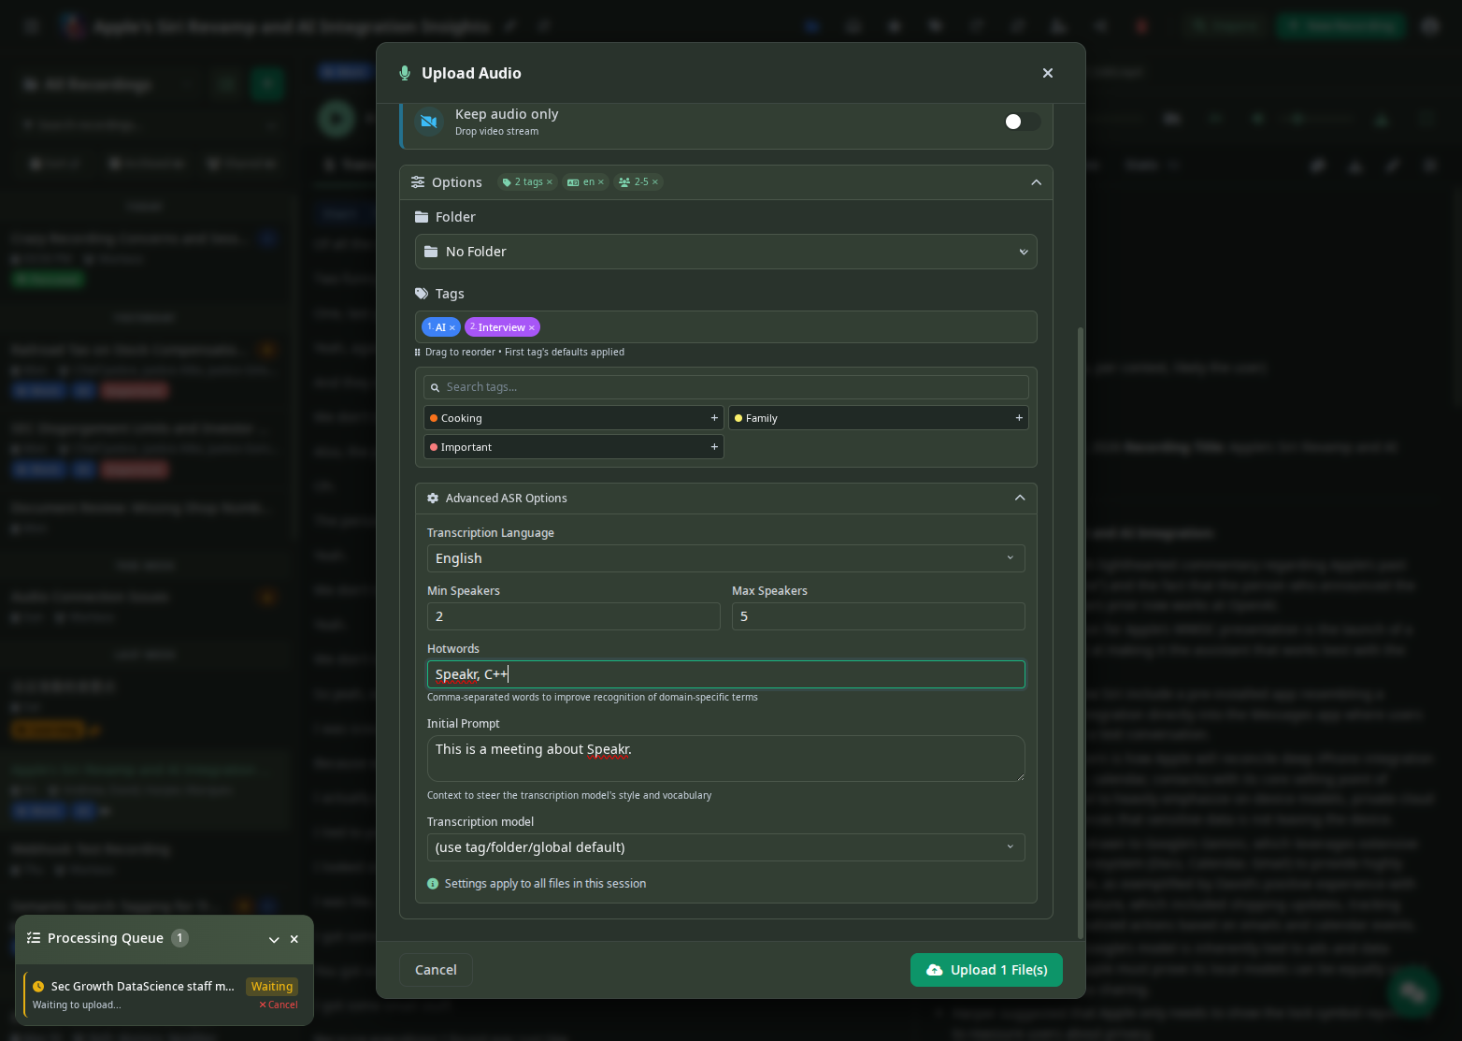Click the Initial Prompt textarea
The height and width of the screenshot is (1041, 1462).
pos(726,759)
